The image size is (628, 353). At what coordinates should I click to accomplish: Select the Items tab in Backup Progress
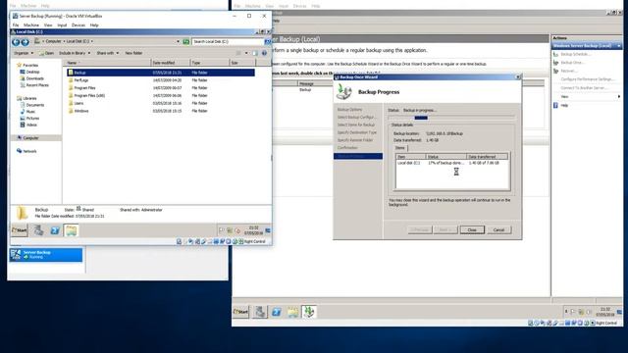[x=400, y=148]
